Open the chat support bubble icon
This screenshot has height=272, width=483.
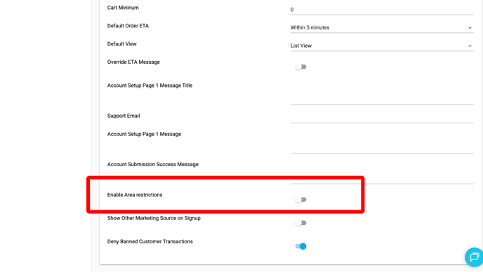pos(474,257)
